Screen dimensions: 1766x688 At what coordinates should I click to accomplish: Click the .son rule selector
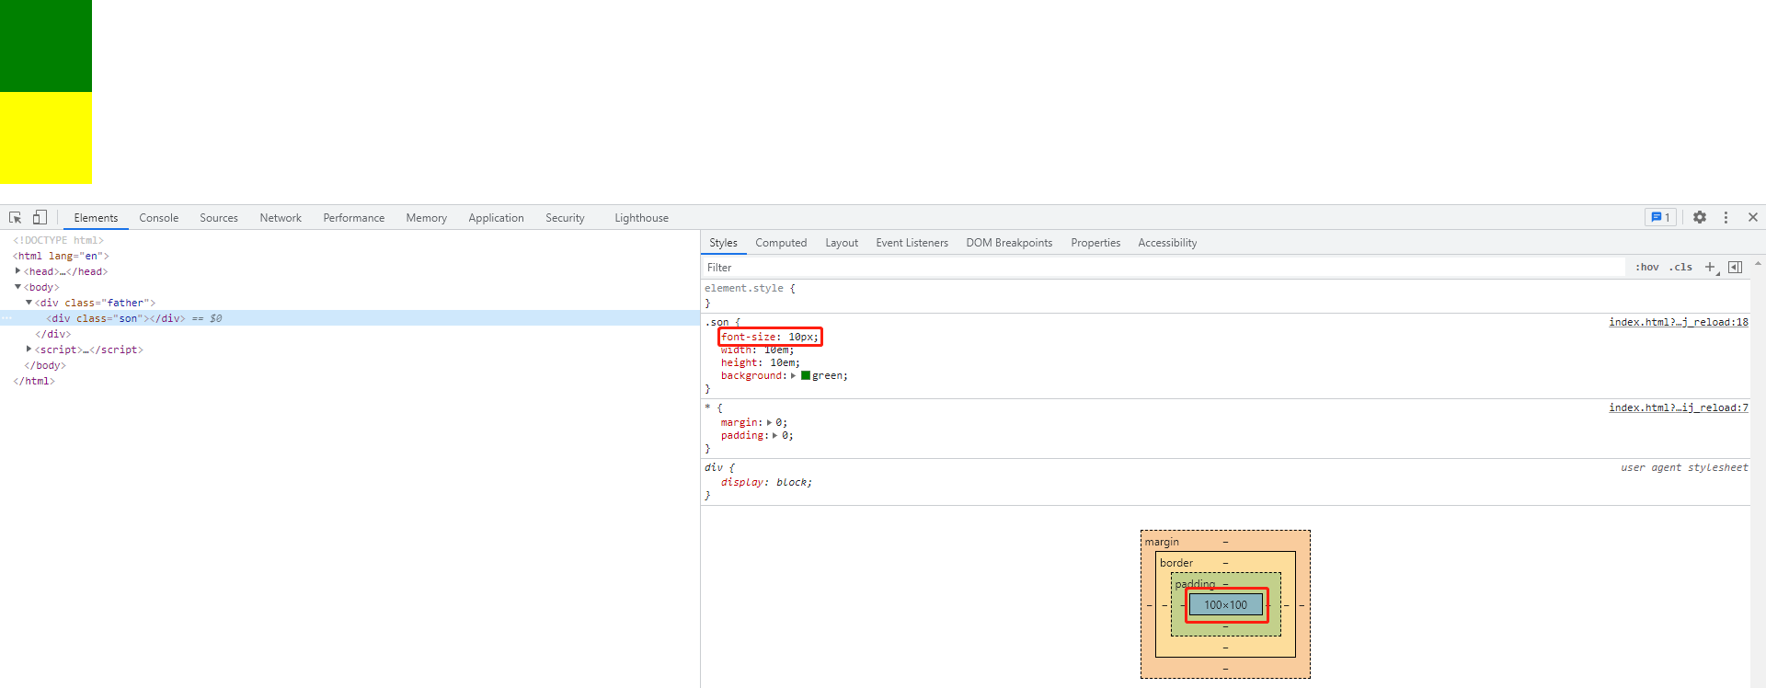(717, 322)
